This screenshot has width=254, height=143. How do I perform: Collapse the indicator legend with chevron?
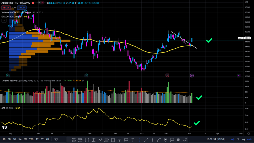pos(4,21)
